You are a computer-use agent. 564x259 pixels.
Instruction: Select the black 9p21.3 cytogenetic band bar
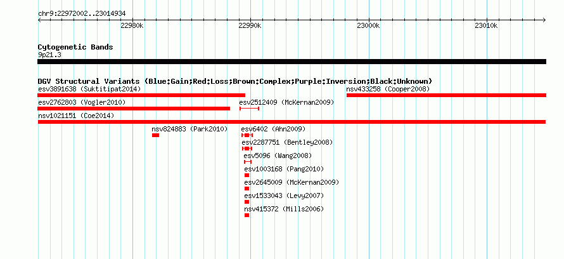(x=292, y=62)
